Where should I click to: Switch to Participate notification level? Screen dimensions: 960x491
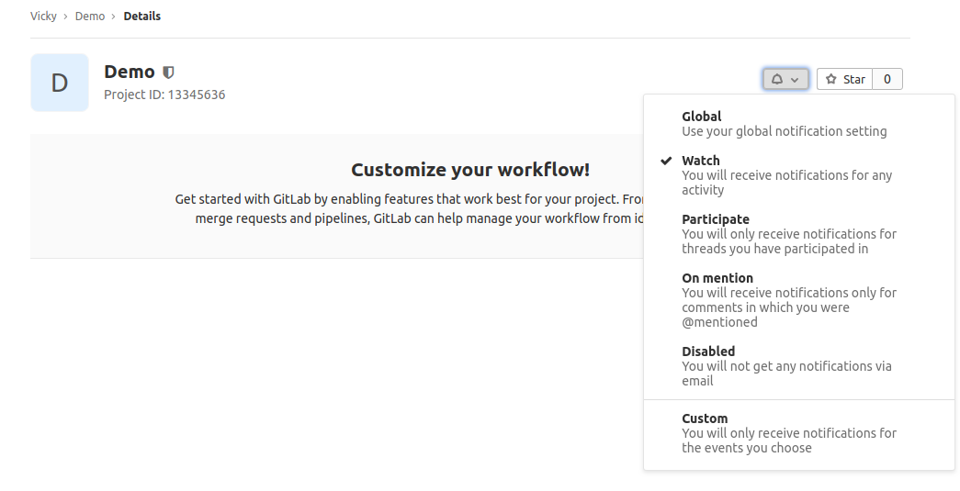[788, 233]
